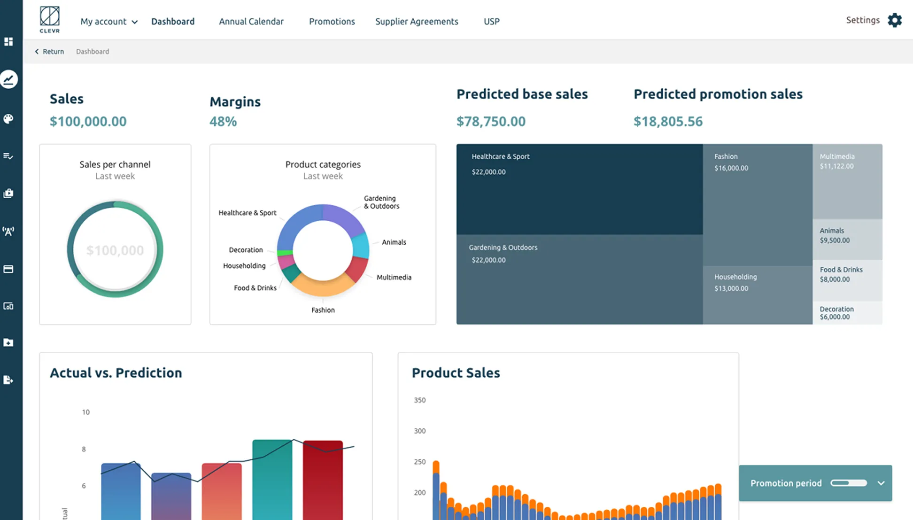This screenshot has height=520, width=913.
Task: Open the Supplier Agreements tab
Action: pyautogui.click(x=417, y=22)
